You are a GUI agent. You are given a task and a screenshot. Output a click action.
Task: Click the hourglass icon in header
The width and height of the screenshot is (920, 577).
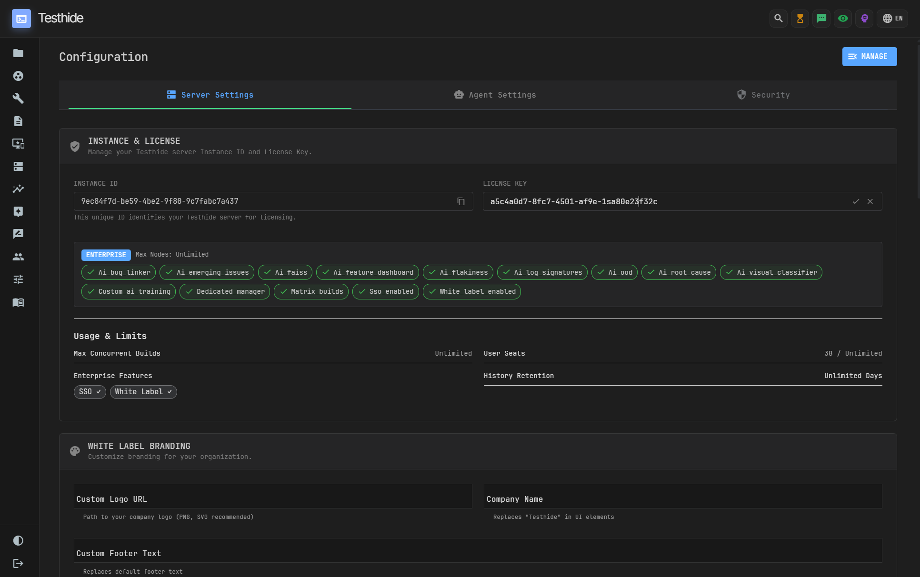click(800, 19)
